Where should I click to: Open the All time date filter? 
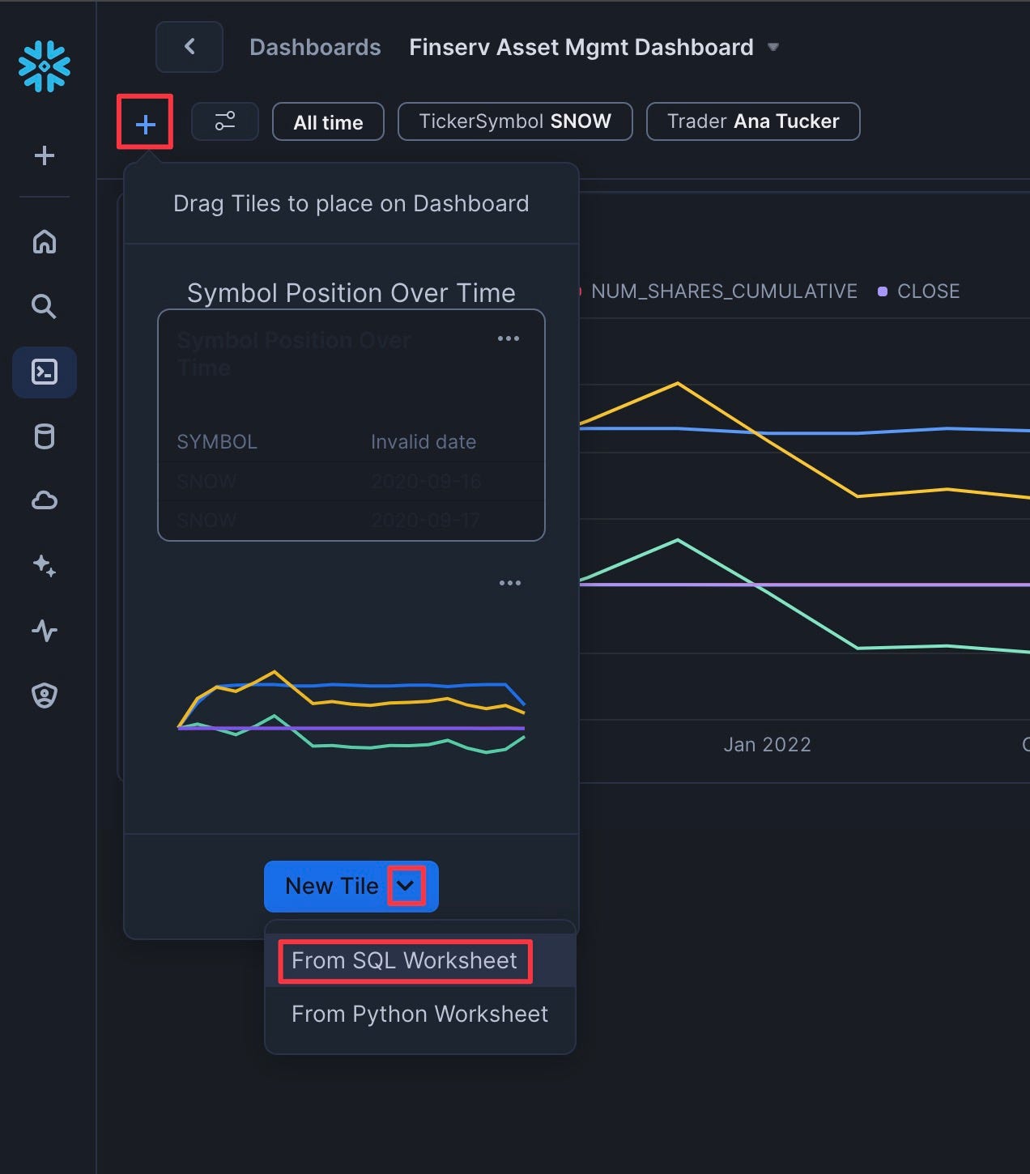coord(328,122)
